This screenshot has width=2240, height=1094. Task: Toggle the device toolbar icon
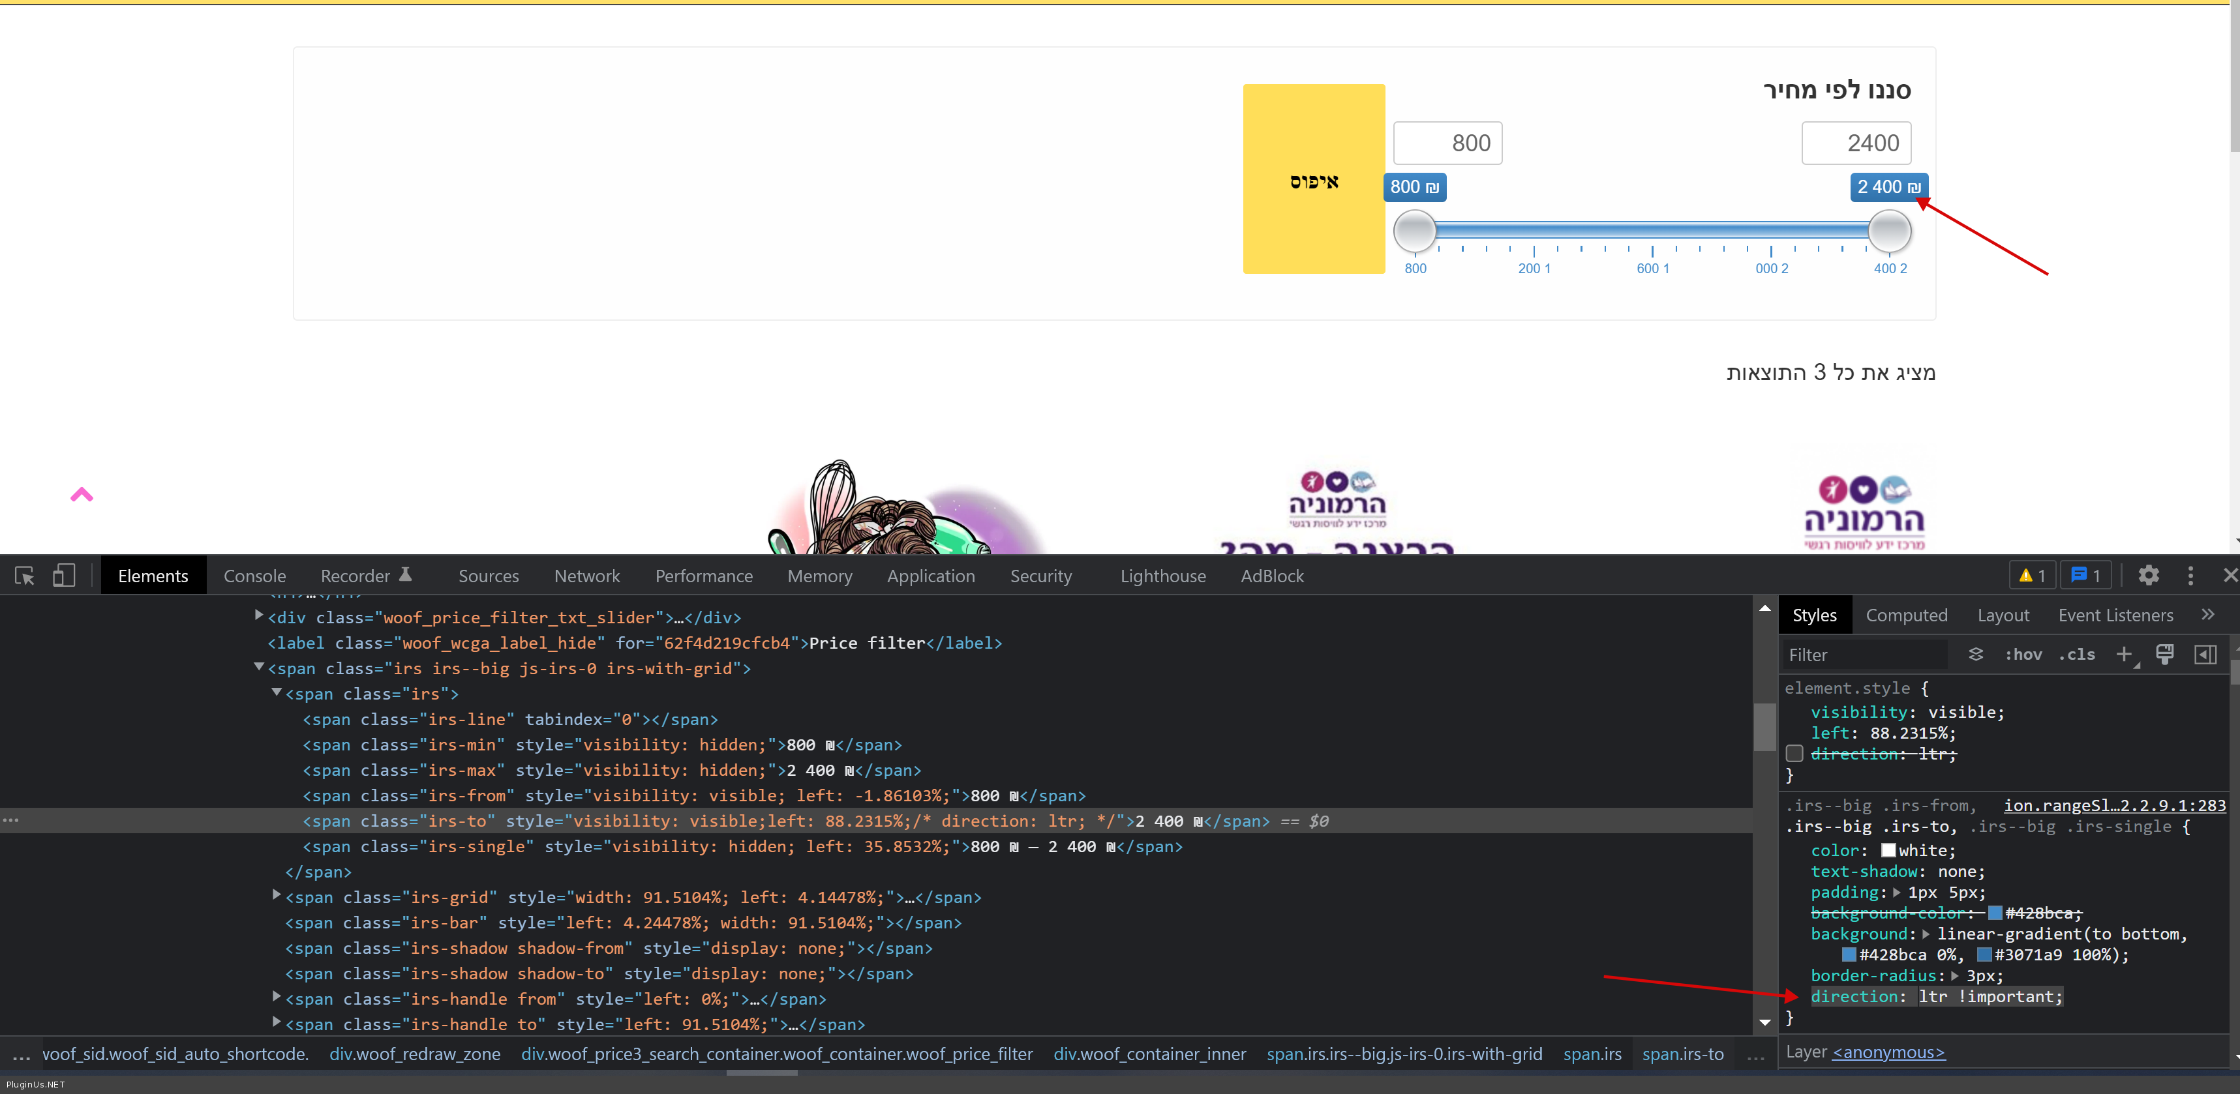click(63, 575)
